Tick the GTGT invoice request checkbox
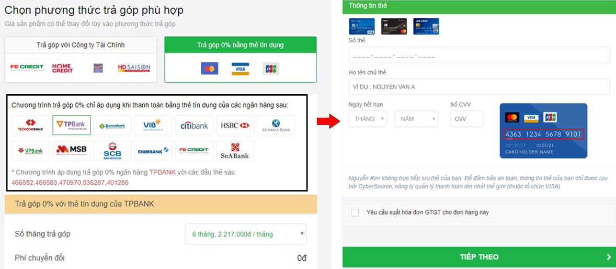The width and height of the screenshot is (616, 269). (x=355, y=212)
